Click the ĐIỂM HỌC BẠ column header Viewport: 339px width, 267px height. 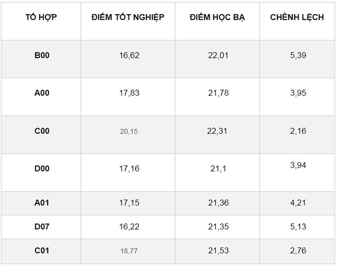[x=217, y=17]
